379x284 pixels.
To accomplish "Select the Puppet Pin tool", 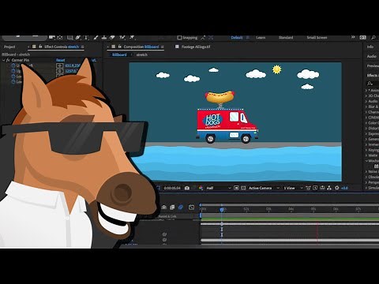I will (132, 38).
